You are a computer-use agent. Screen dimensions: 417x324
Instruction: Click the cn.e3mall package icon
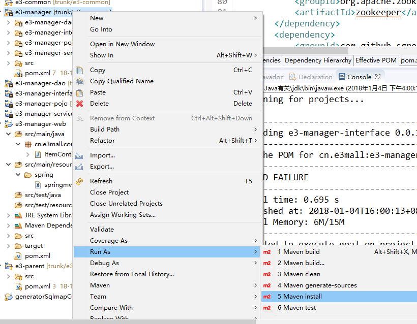tap(28, 144)
